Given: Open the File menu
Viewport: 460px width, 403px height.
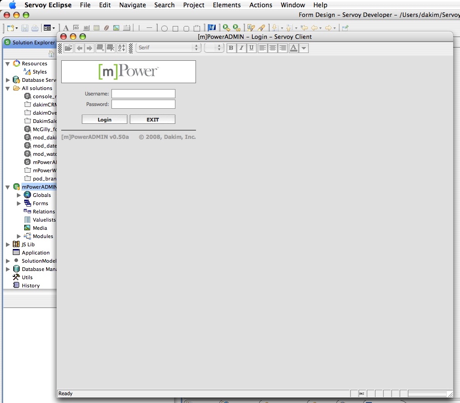Looking at the screenshot, I should [x=85, y=5].
